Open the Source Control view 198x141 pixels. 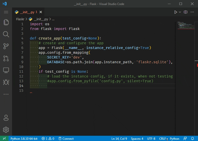tap(6, 46)
